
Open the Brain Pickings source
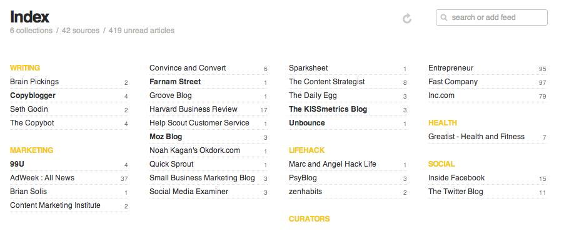(x=69, y=82)
